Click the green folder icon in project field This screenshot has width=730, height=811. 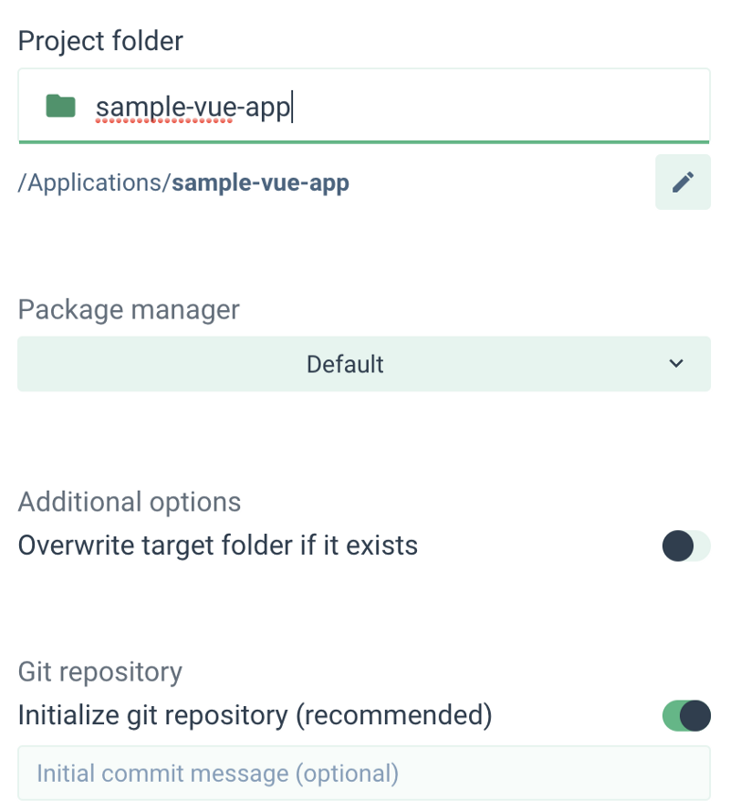[x=60, y=107]
